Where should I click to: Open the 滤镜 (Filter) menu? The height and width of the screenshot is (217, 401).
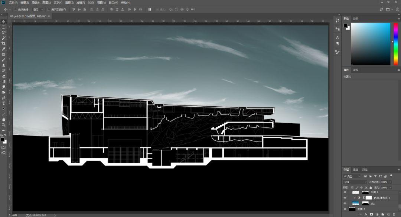(x=81, y=3)
